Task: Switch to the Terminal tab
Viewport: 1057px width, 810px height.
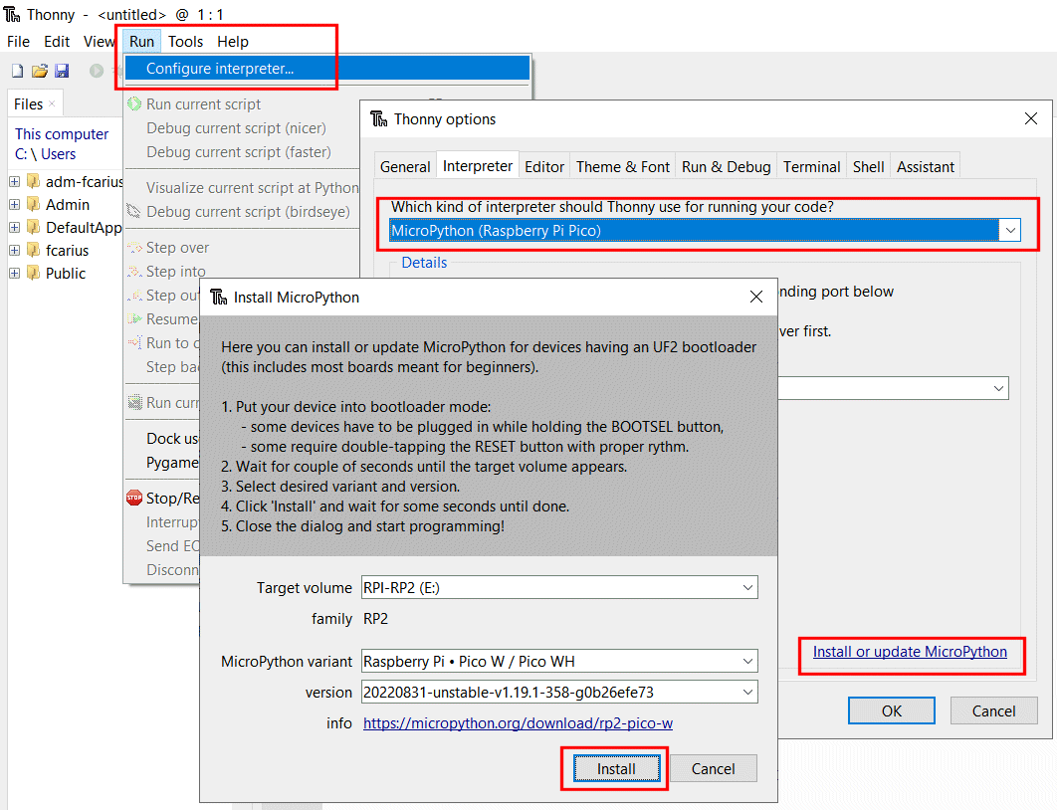Action: (811, 166)
